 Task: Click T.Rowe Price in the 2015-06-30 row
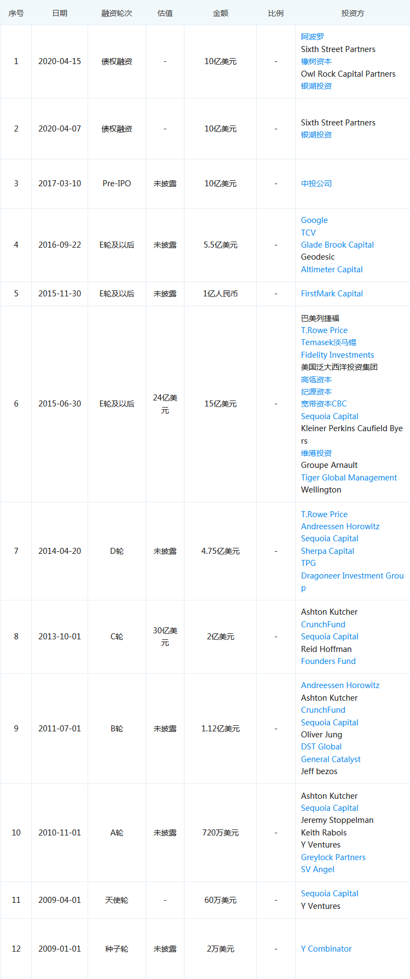(x=324, y=330)
